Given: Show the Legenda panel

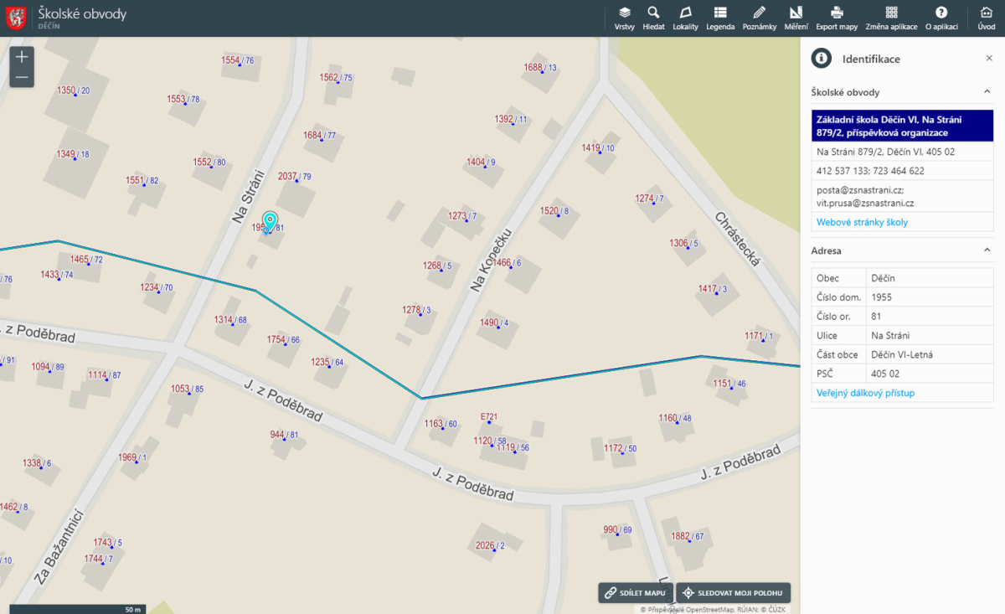Looking at the screenshot, I should click(x=720, y=18).
